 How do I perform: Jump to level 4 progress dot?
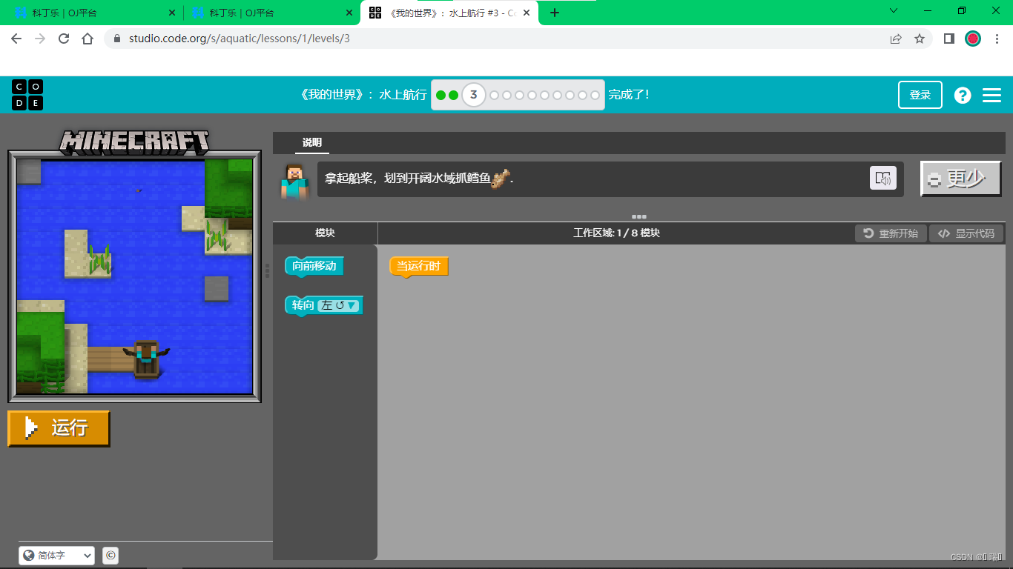[495, 95]
